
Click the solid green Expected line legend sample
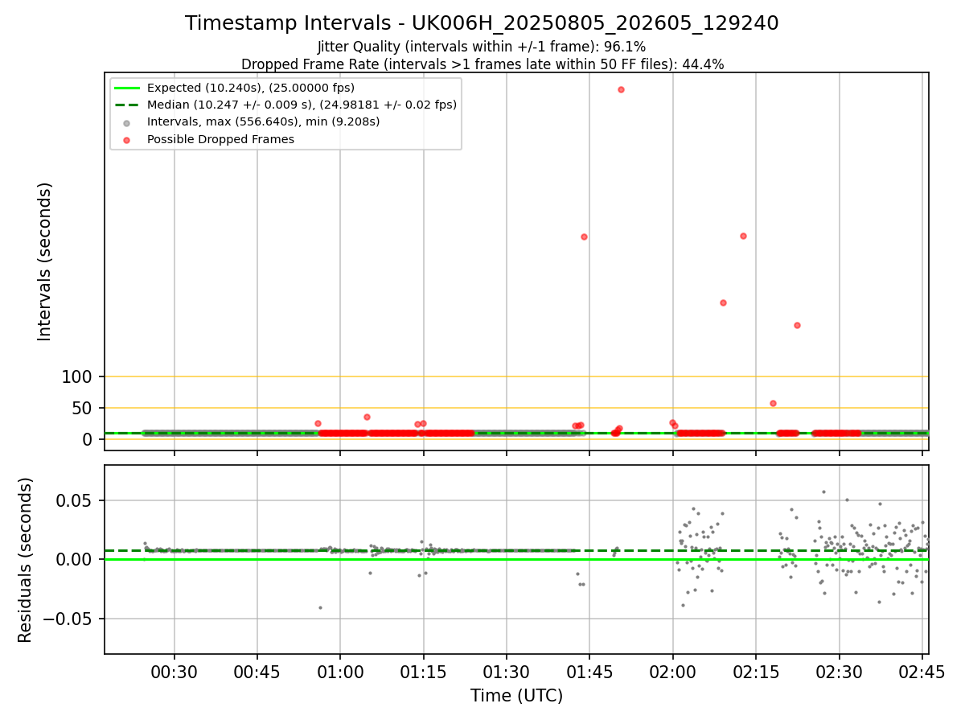pyautogui.click(x=127, y=88)
